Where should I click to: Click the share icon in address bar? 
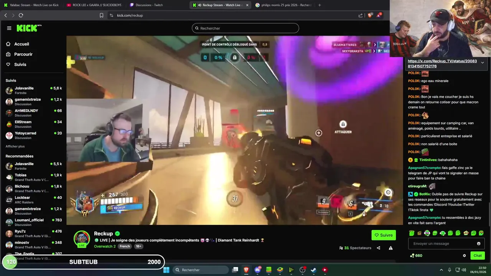point(361,15)
